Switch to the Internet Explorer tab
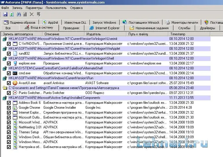Viewport: 223px width, 157px height. point(104,28)
